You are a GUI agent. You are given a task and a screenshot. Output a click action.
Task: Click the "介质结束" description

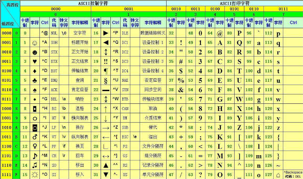[153, 118]
